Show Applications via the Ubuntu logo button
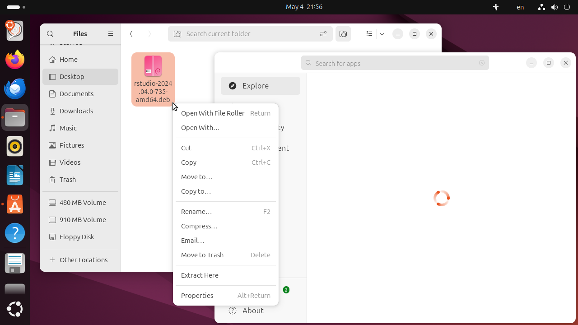Viewport: 578px width, 325px height. 15,310
